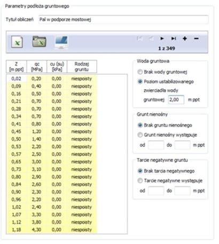The width and height of the screenshot is (219, 244).
Task: Open the Excel folder icon
Action: coord(39,42)
